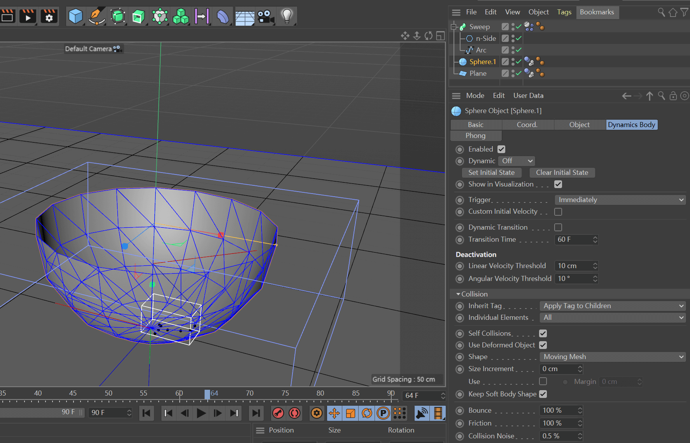Image resolution: width=690 pixels, height=443 pixels.
Task: Play the animation forward
Action: pyautogui.click(x=201, y=413)
